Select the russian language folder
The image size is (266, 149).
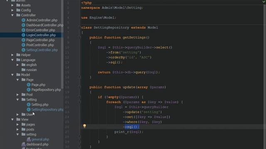(32, 70)
